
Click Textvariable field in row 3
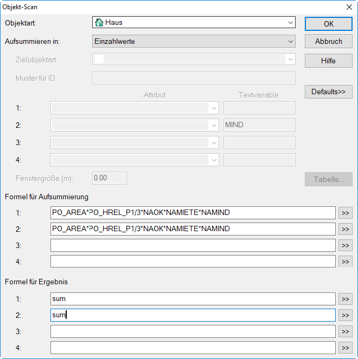pos(259,142)
